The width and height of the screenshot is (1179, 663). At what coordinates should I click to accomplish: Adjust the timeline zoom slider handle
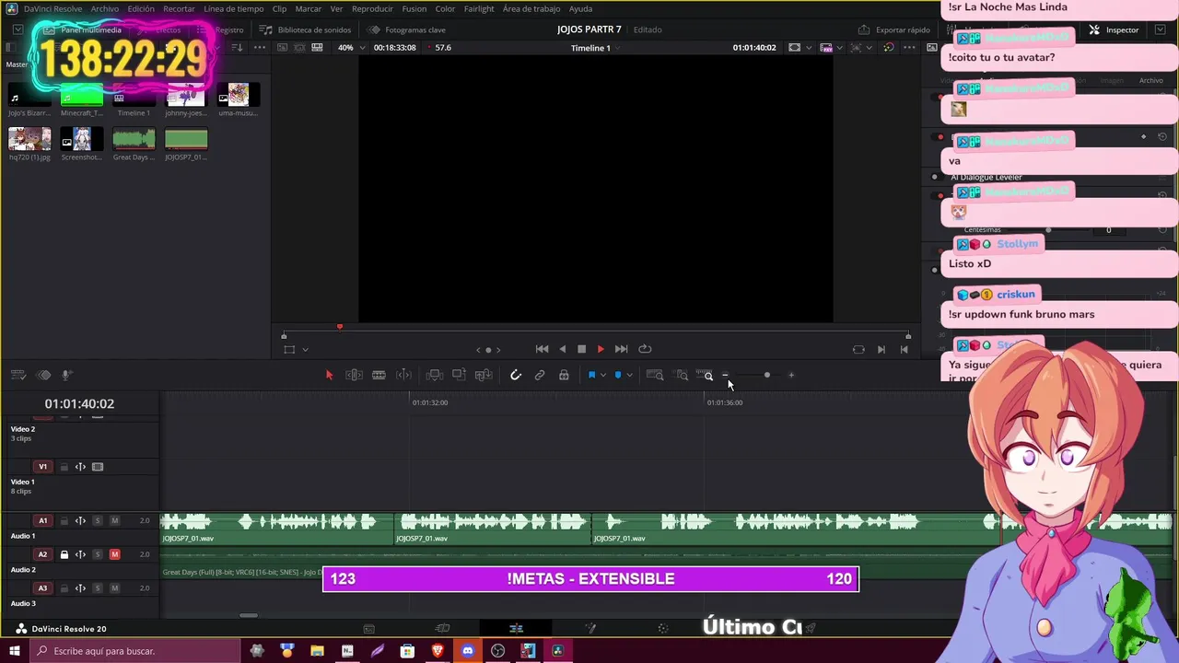click(766, 375)
